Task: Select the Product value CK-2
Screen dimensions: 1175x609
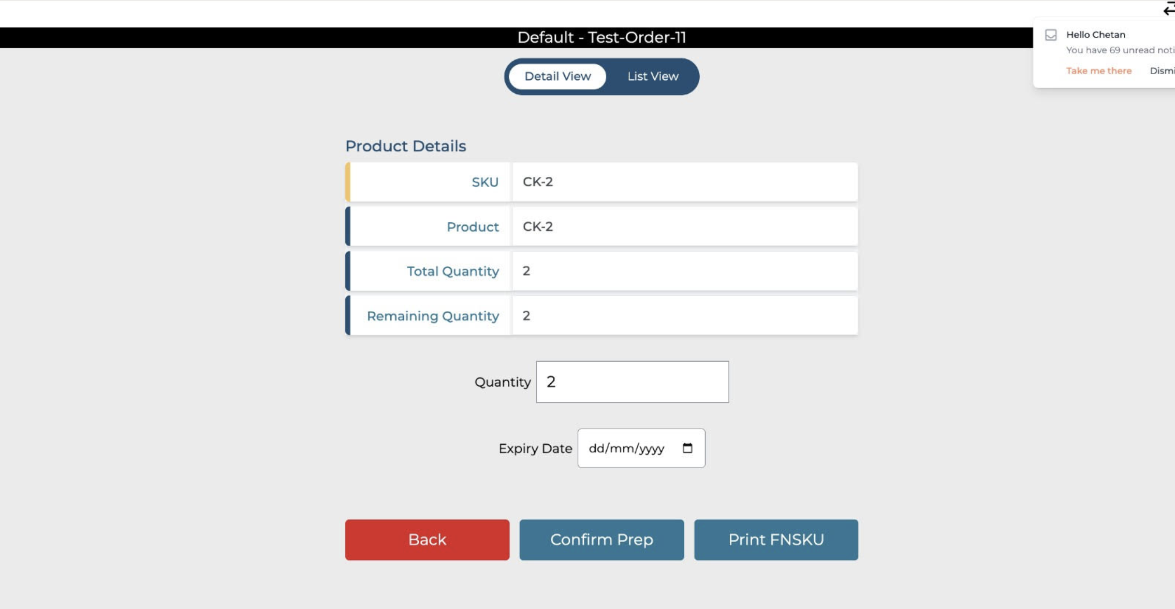Action: coord(538,227)
